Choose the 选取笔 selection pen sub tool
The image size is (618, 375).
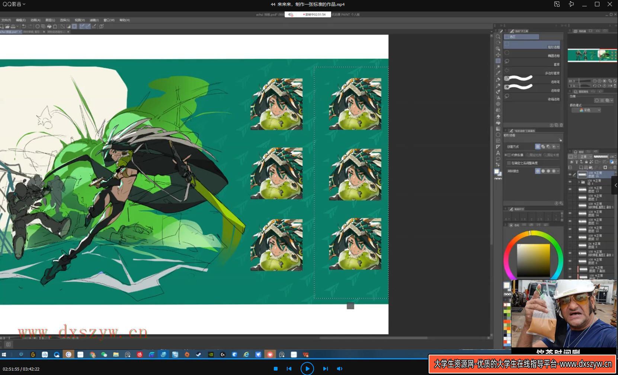pyautogui.click(x=532, y=79)
